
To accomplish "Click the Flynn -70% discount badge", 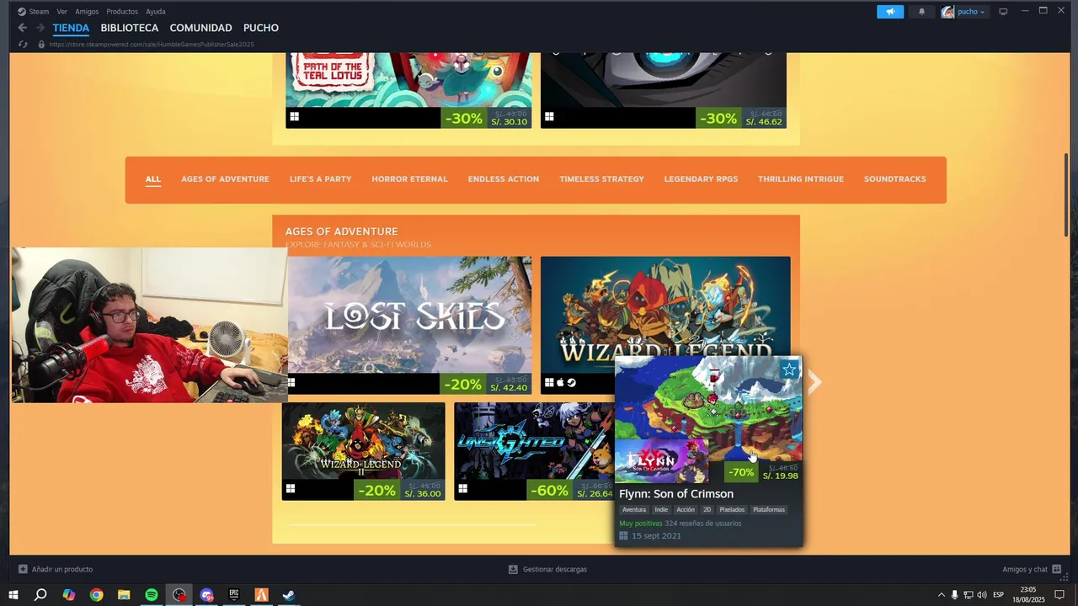I will pyautogui.click(x=741, y=472).
